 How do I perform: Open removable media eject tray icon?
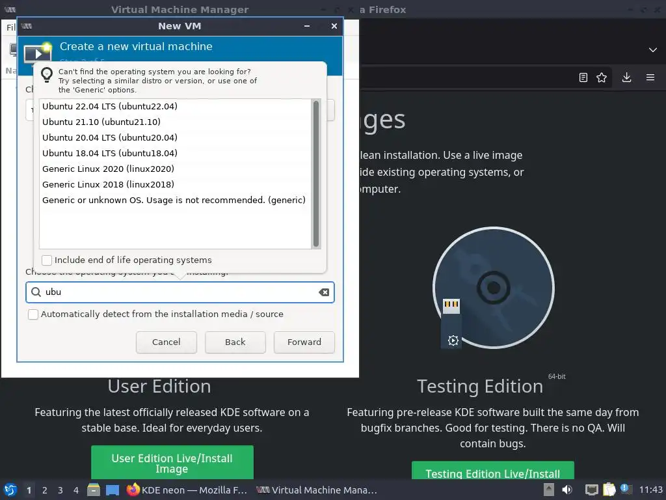coord(549,490)
